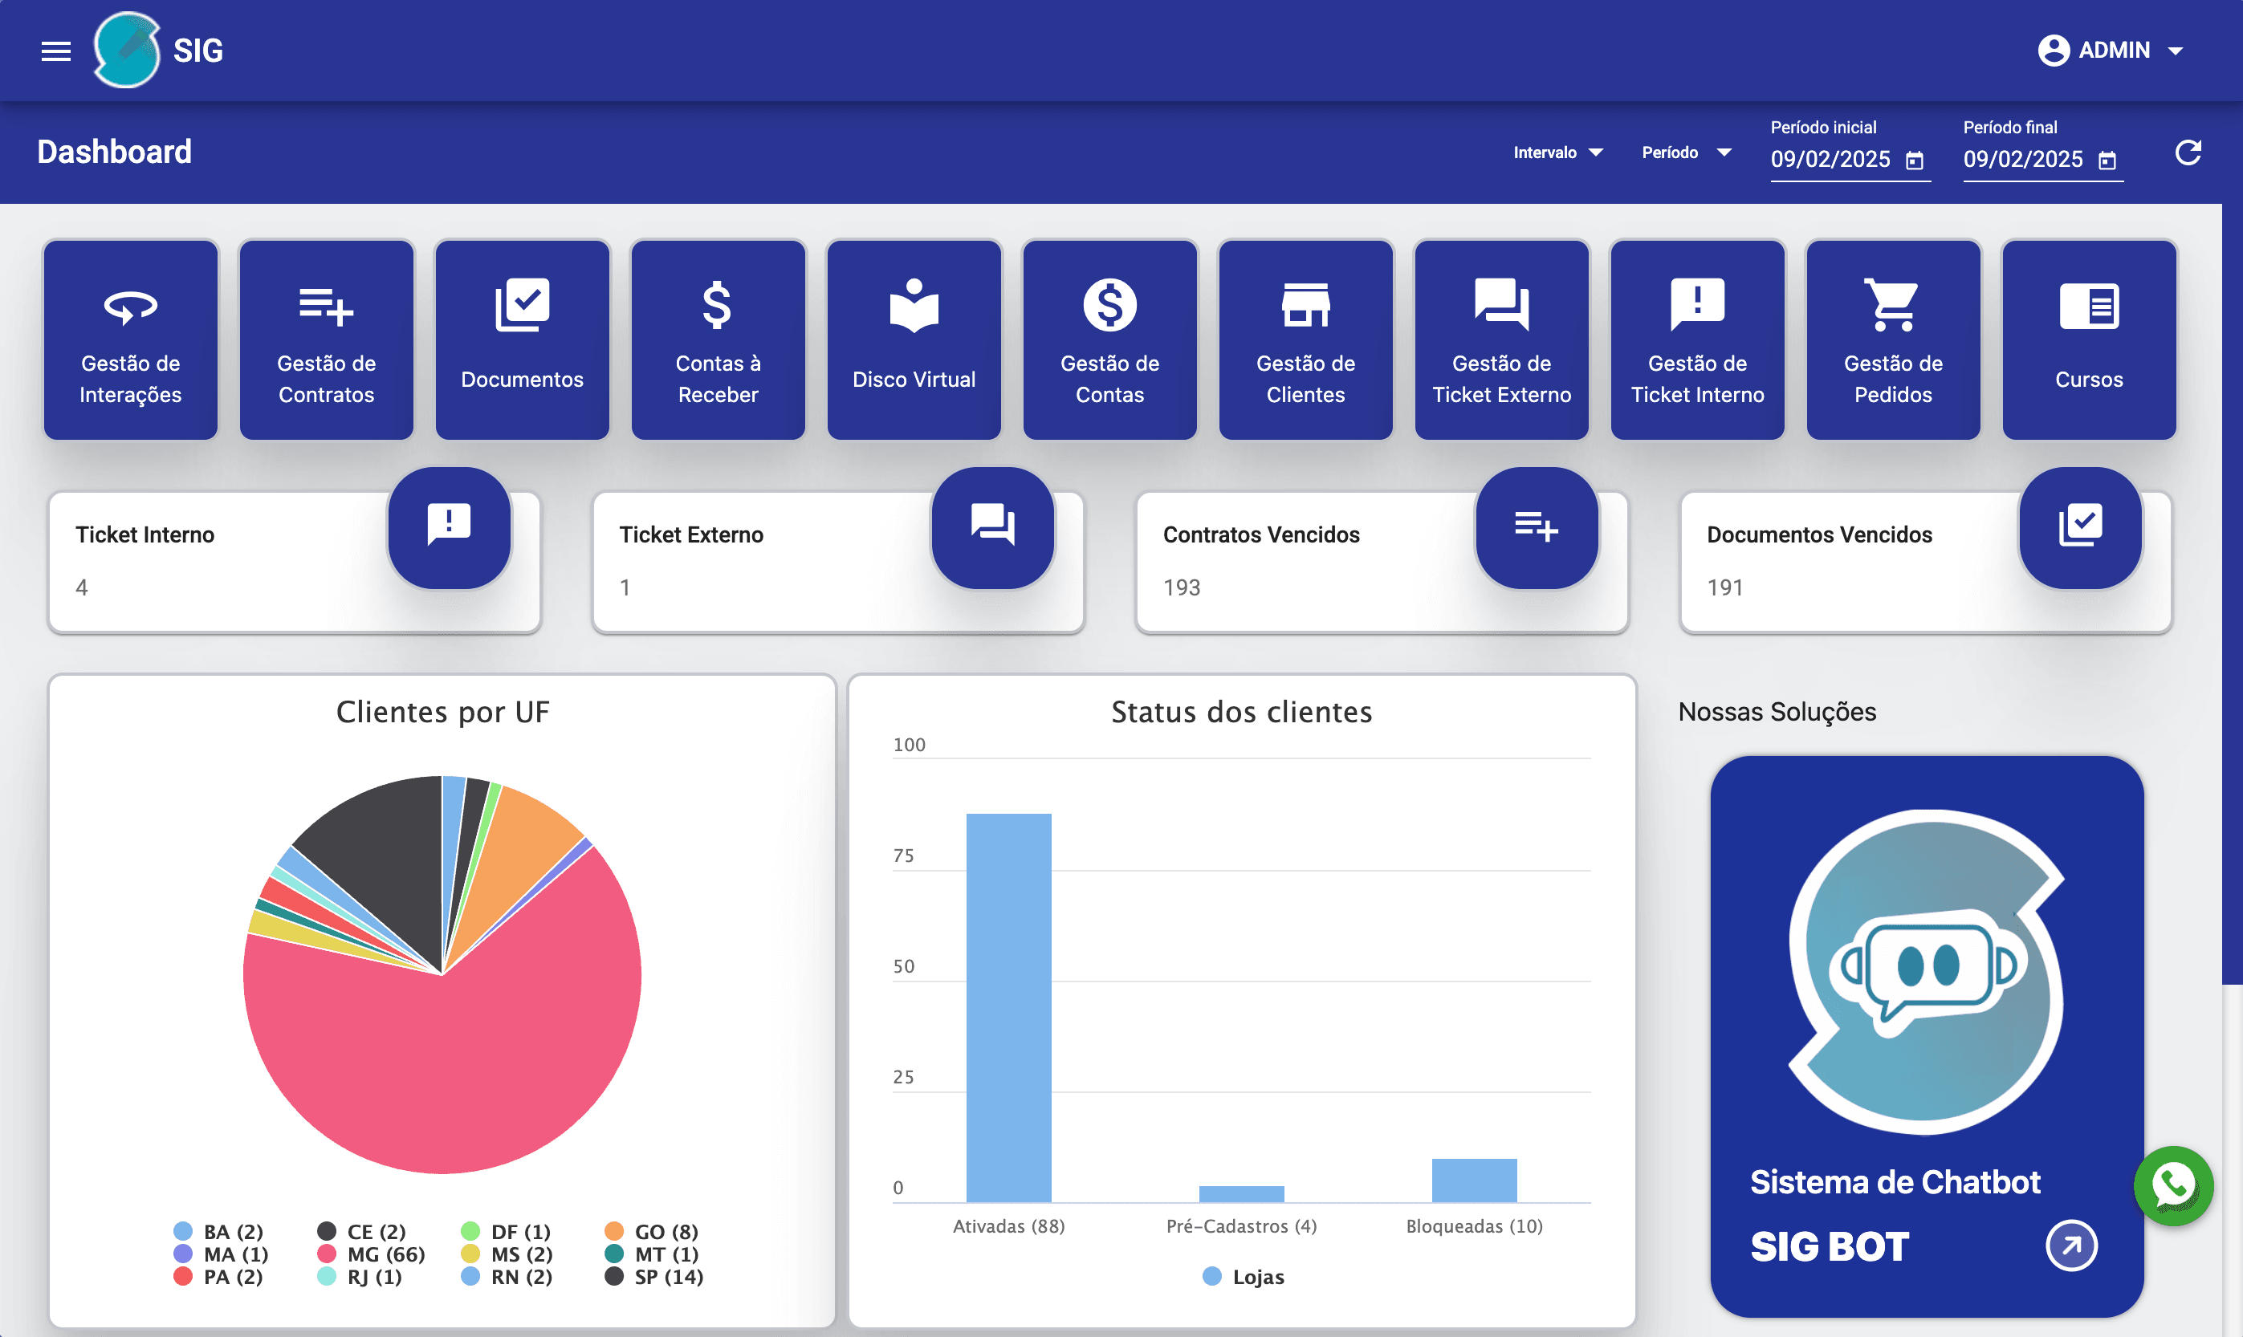Viewport: 2243px width, 1337px height.
Task: Open the Período inicial calendar picker icon
Action: 1914,161
